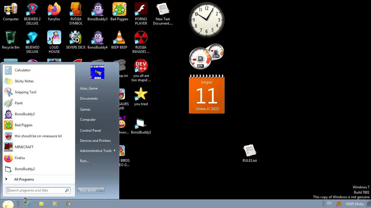
Task: Open the Snipping Tool
Action: (x=38, y=92)
